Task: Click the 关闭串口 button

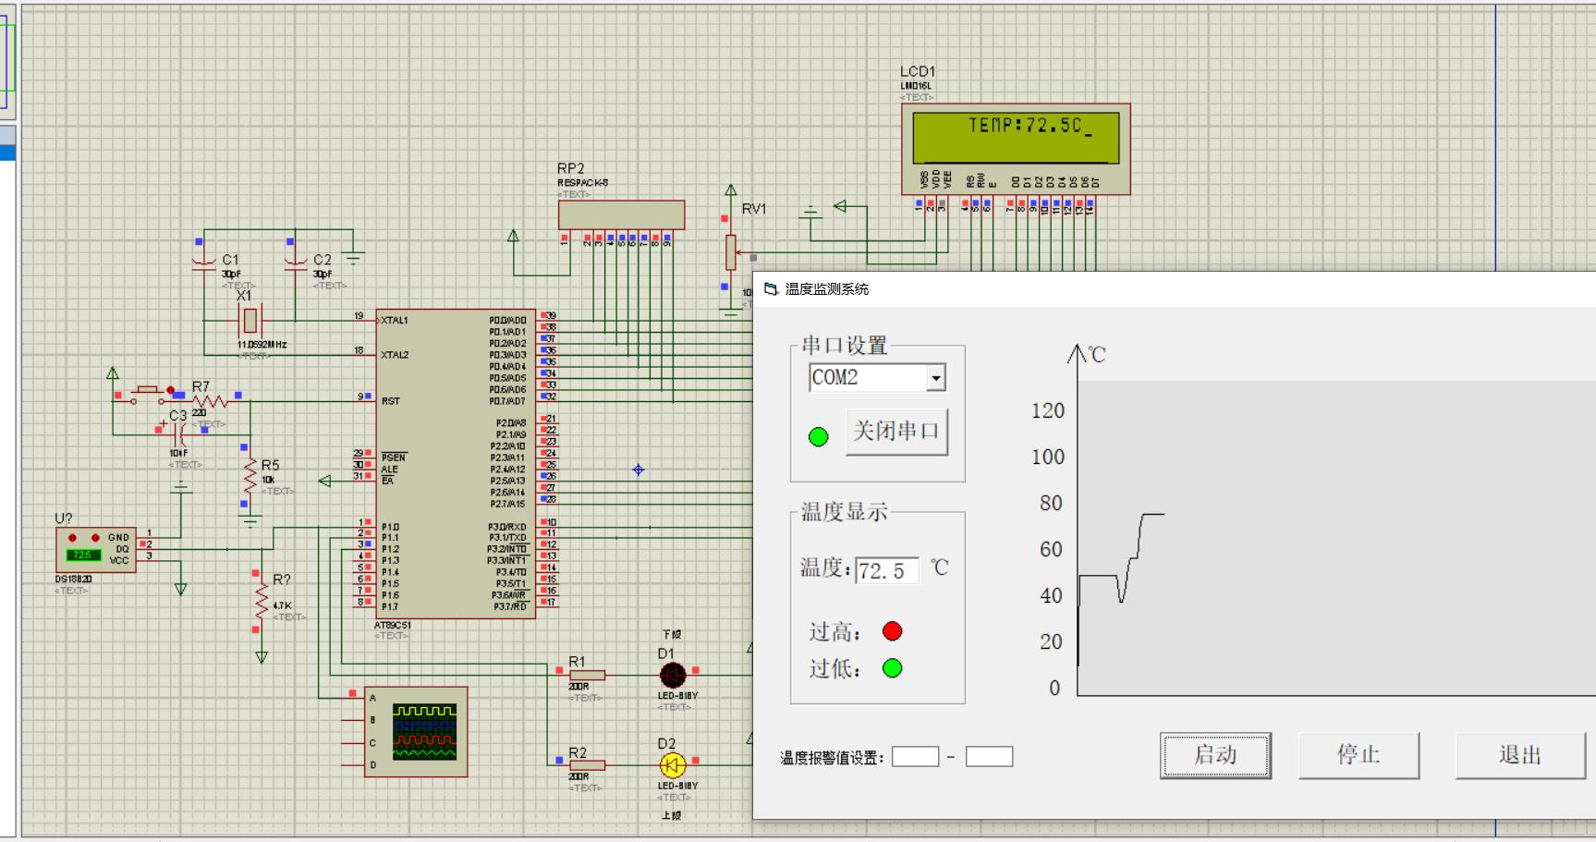Action: (x=896, y=431)
